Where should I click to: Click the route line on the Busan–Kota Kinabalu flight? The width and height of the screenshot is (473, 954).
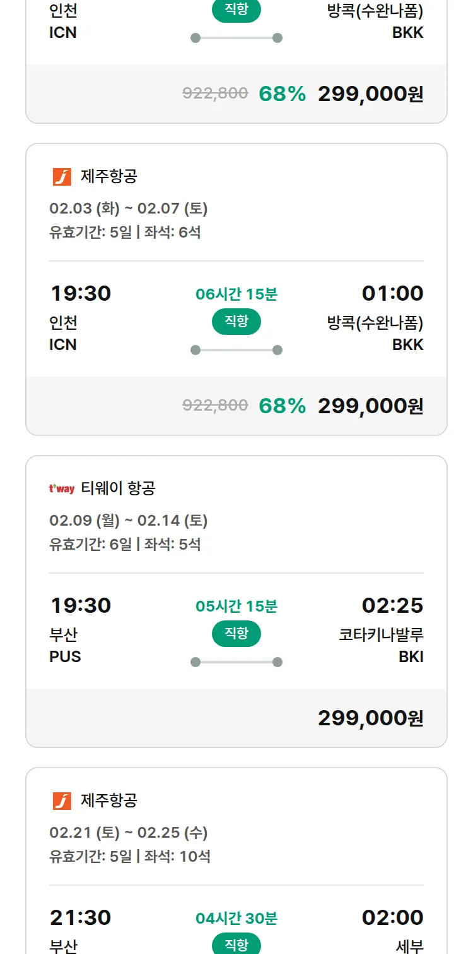click(x=236, y=662)
